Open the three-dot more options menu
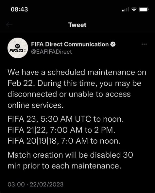This screenshot has width=155, height=193. coord(144,44)
